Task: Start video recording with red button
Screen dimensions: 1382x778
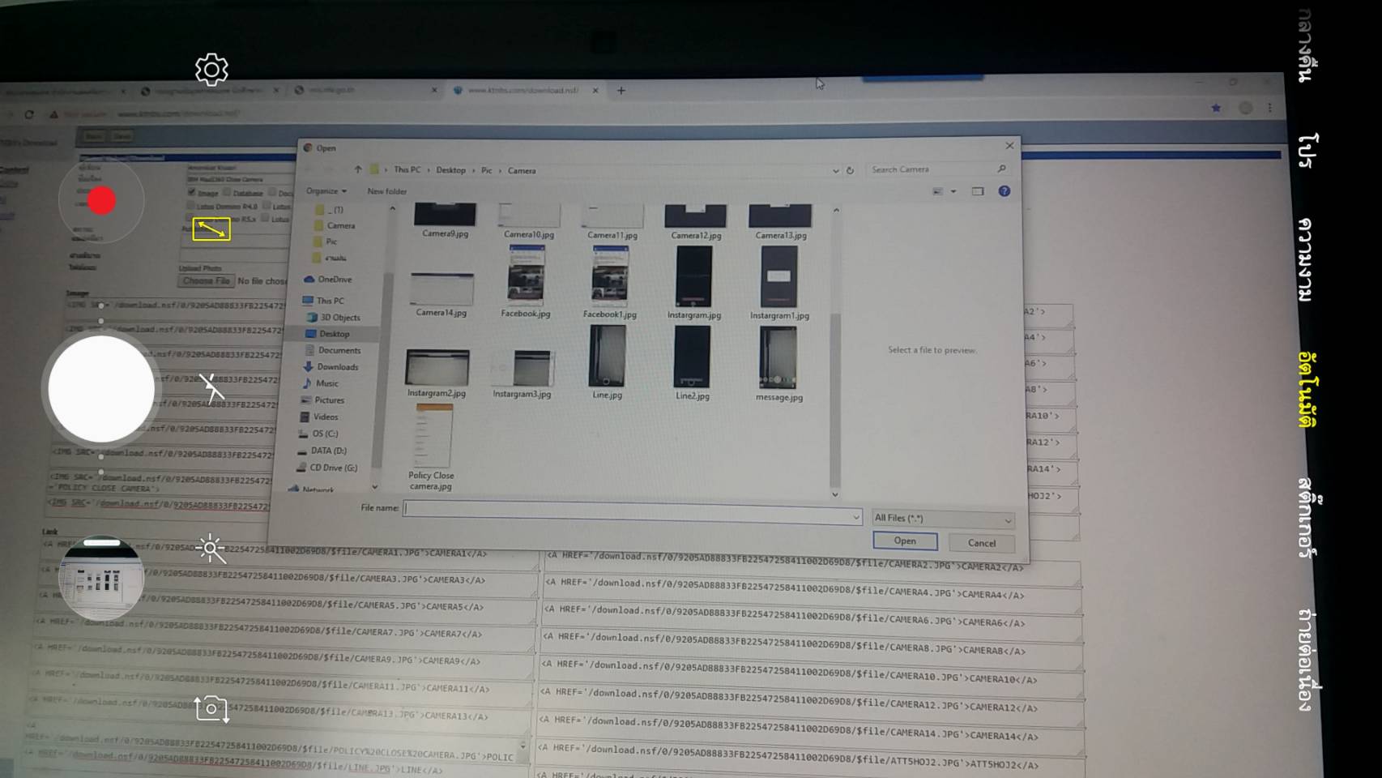Action: click(x=101, y=201)
